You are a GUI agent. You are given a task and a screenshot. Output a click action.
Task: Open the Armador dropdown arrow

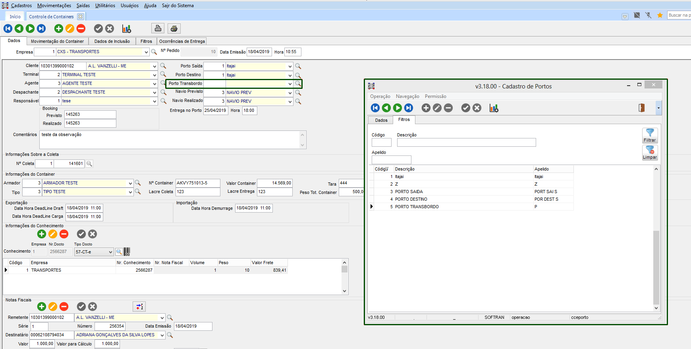pos(130,183)
